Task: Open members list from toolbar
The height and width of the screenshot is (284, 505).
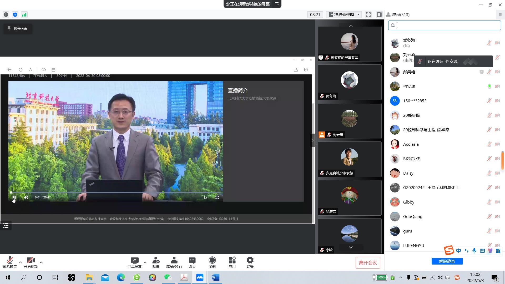Action: click(174, 261)
